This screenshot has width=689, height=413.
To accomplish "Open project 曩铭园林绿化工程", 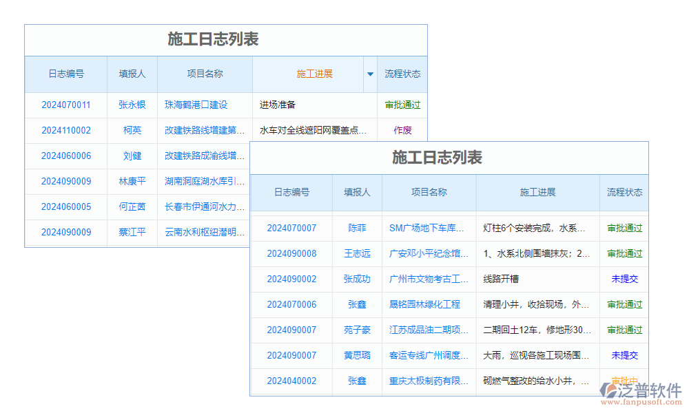I will tap(429, 304).
